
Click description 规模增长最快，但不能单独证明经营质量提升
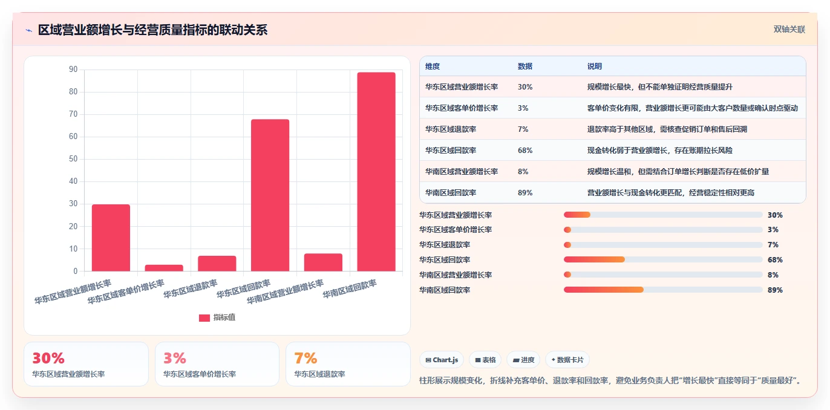(660, 87)
